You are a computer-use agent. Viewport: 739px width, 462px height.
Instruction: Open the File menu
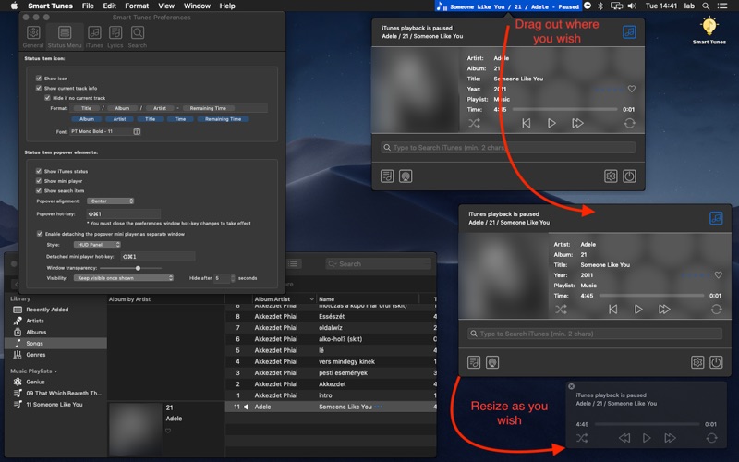pos(88,6)
